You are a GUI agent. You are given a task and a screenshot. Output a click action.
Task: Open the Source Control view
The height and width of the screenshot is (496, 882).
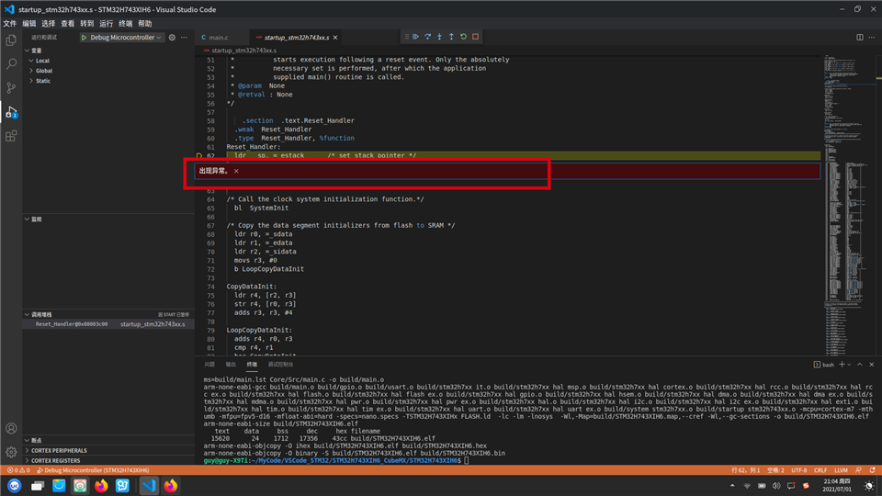click(x=11, y=88)
